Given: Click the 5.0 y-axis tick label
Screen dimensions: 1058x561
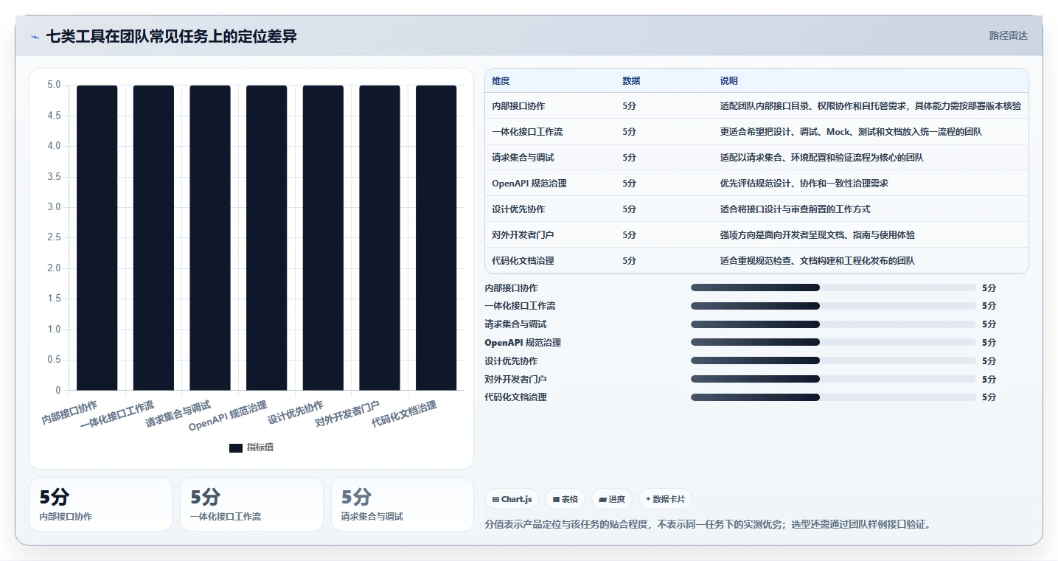Looking at the screenshot, I should point(54,85).
